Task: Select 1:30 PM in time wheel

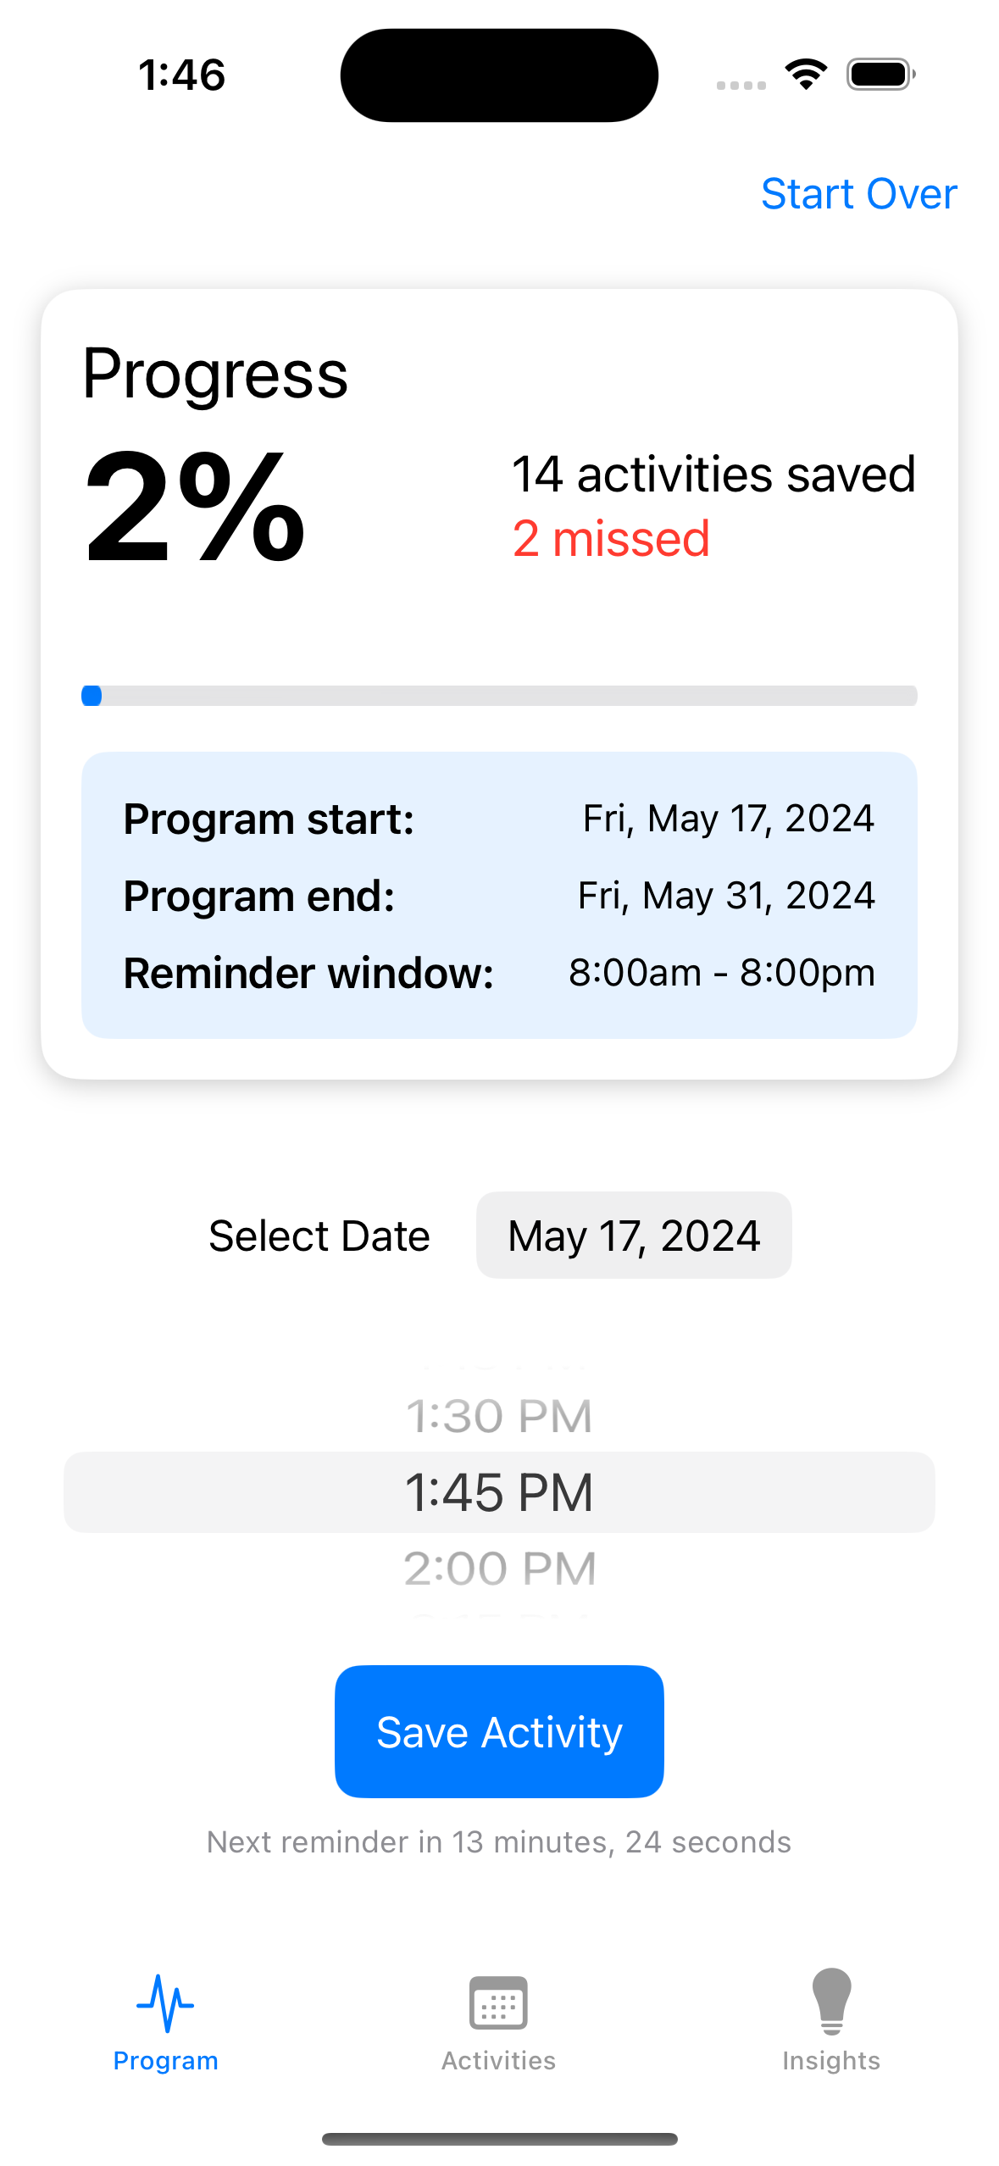Action: pos(499,1415)
